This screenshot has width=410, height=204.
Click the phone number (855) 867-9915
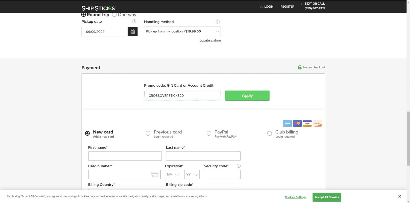[x=315, y=8]
